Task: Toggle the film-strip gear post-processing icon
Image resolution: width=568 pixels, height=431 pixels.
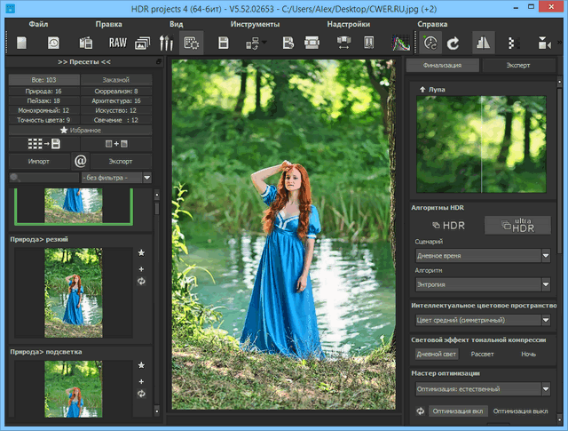Action: [192, 44]
